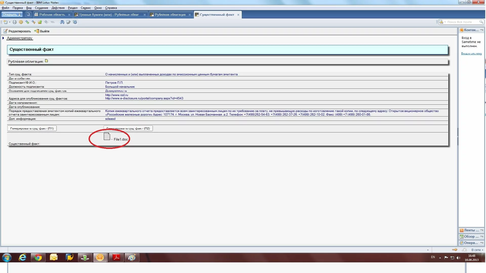
Task: Open Google Chrome from the taskbar
Action: click(38, 258)
